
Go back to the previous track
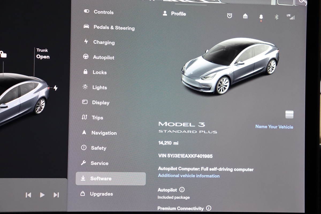pos(28,195)
